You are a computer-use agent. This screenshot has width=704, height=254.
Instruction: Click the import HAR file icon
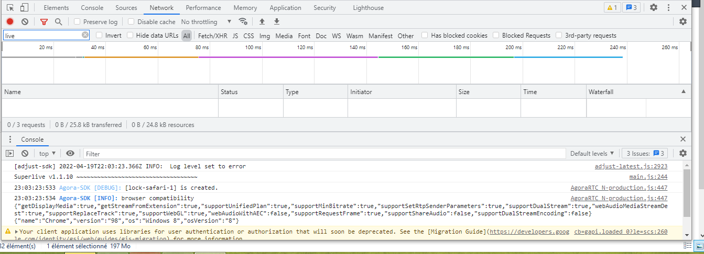262,21
